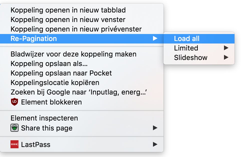246x157 pixels.
Task: Choose Koppeling openen in nieuw venster
Action: 68,19
